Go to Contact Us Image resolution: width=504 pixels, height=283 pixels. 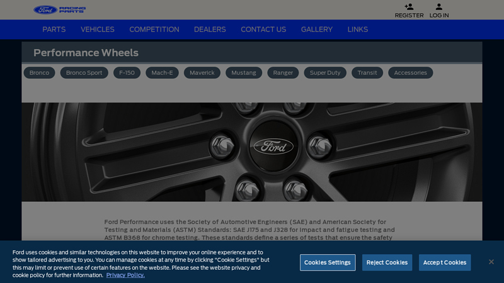(x=263, y=30)
